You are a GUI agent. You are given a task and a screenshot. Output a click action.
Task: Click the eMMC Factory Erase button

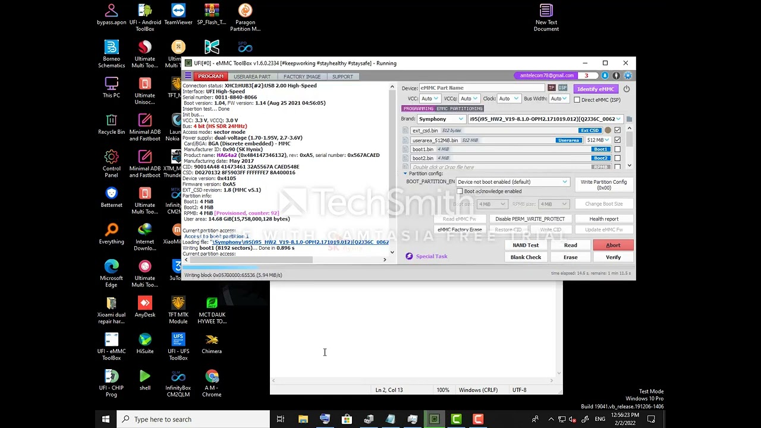(x=460, y=229)
